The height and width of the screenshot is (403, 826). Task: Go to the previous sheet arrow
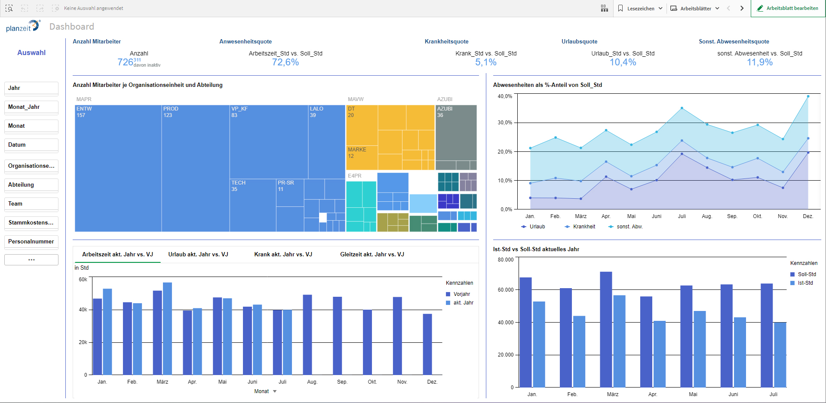pos(728,8)
